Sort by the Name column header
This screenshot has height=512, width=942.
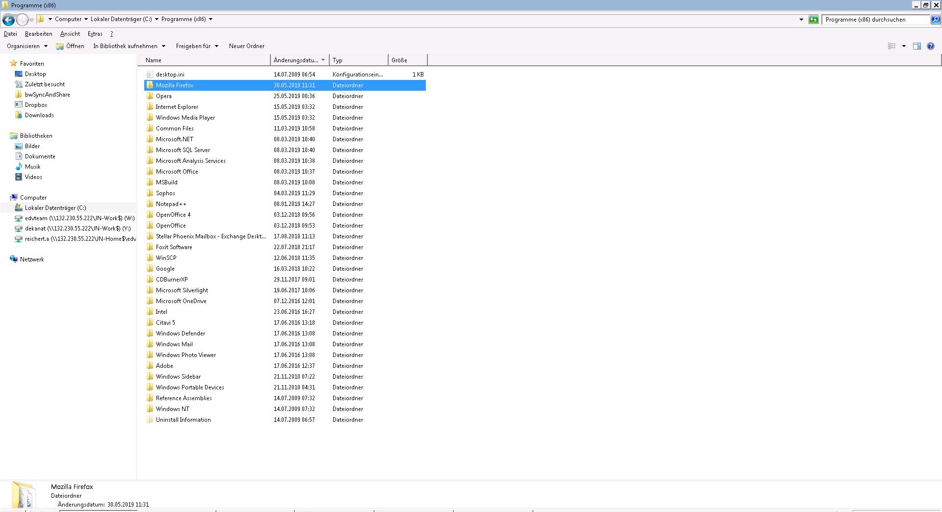click(204, 60)
